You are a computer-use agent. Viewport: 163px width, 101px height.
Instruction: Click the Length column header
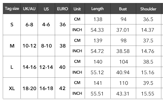(x=98, y=9)
